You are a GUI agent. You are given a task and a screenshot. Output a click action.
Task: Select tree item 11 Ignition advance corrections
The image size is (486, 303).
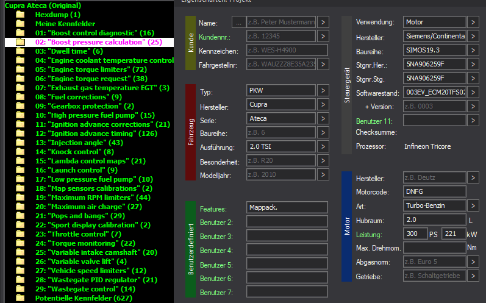pos(102,124)
